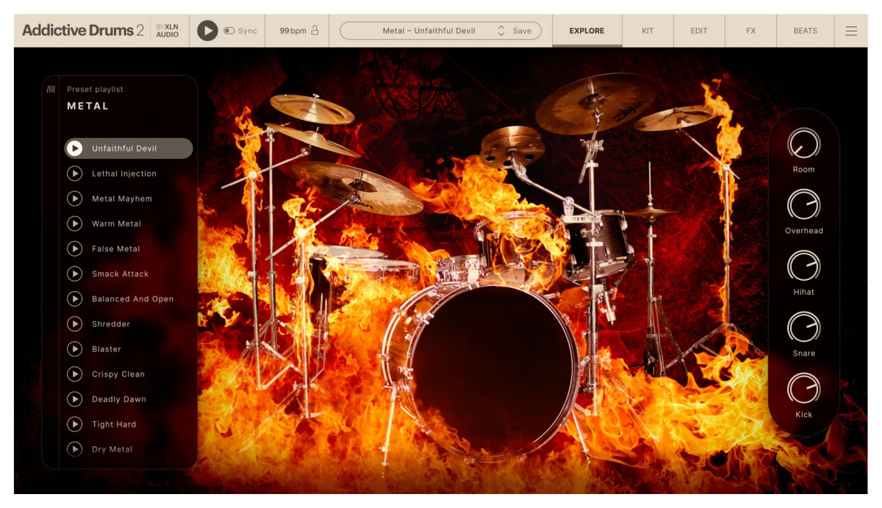Click the Overhead level knob

pos(803,204)
